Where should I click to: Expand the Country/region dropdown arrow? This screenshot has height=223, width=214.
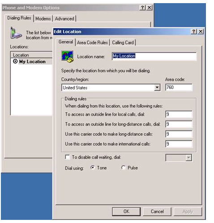157,88
